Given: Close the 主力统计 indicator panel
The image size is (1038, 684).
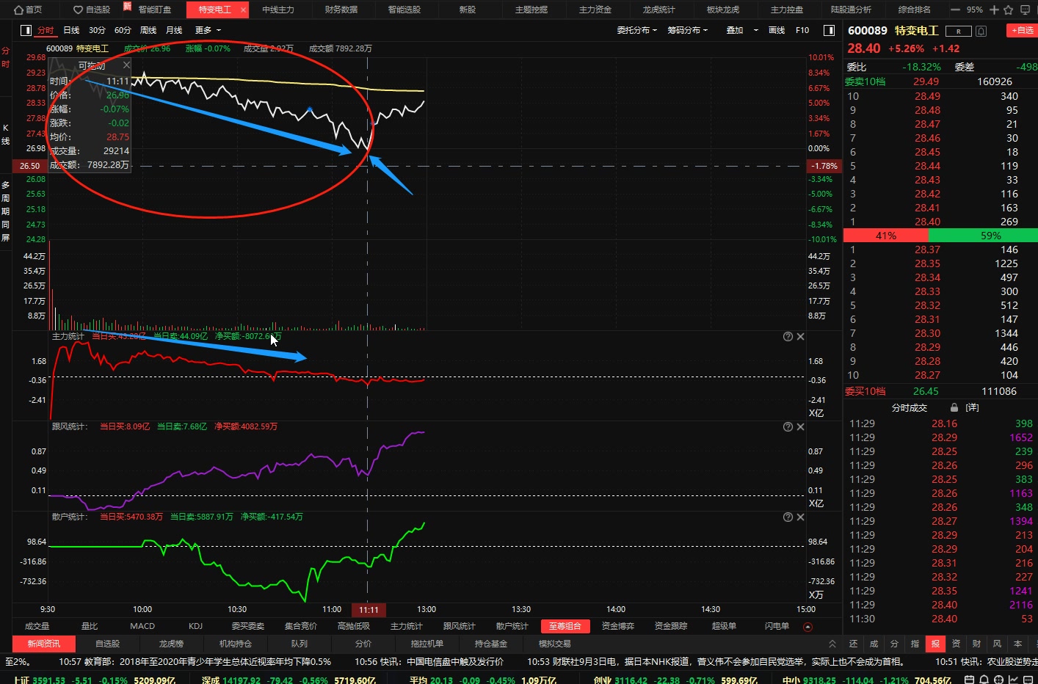Looking at the screenshot, I should coord(800,336).
